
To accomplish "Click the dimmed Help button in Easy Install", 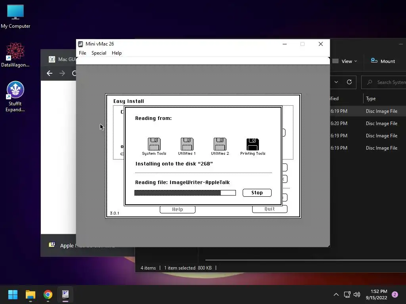I will (x=177, y=209).
